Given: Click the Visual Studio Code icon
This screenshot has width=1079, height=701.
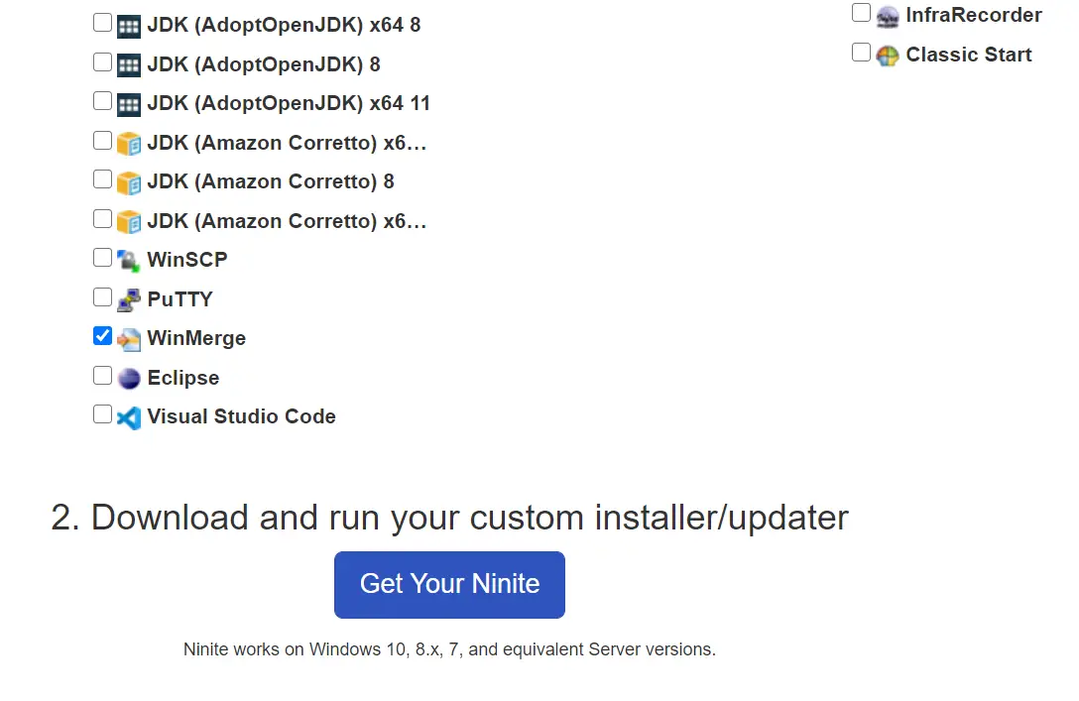Looking at the screenshot, I should [x=129, y=417].
